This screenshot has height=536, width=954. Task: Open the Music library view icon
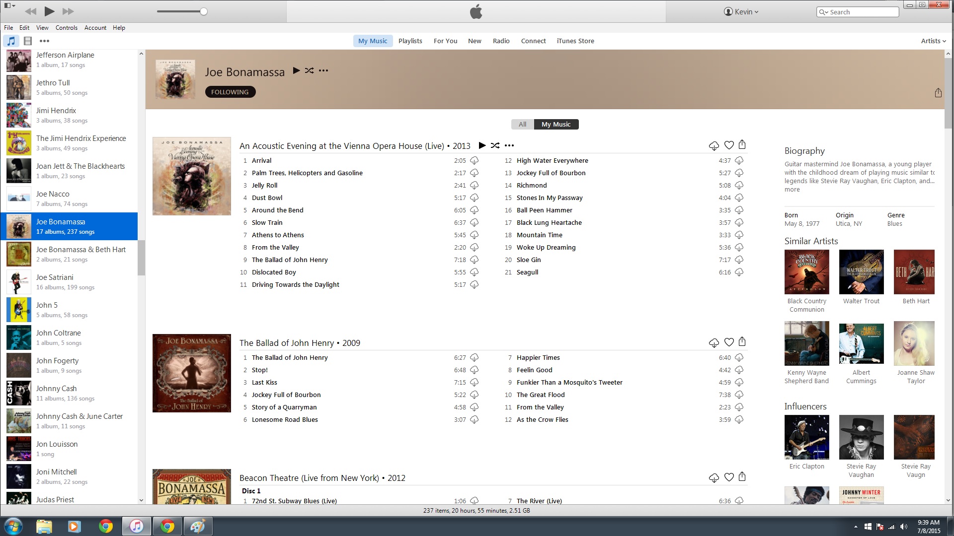[11, 41]
